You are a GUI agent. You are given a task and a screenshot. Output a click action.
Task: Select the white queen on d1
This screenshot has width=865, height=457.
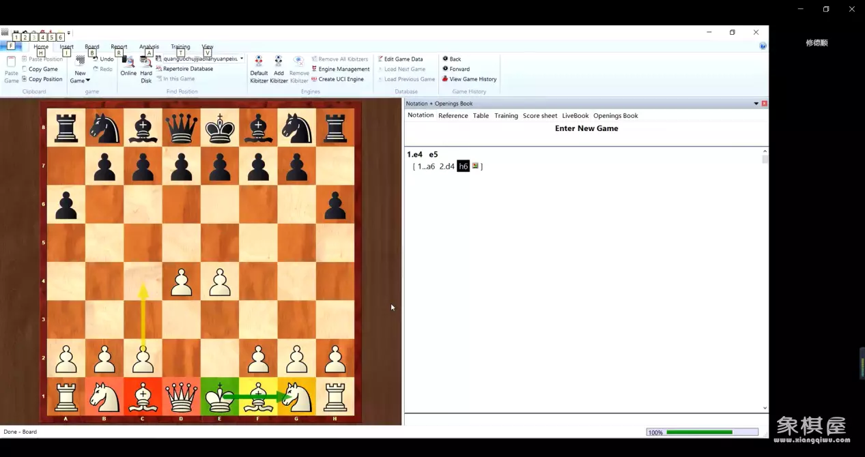(181, 396)
